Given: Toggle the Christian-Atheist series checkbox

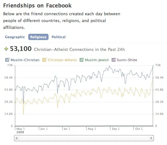Looking at the screenshot, I should [x=44, y=60].
